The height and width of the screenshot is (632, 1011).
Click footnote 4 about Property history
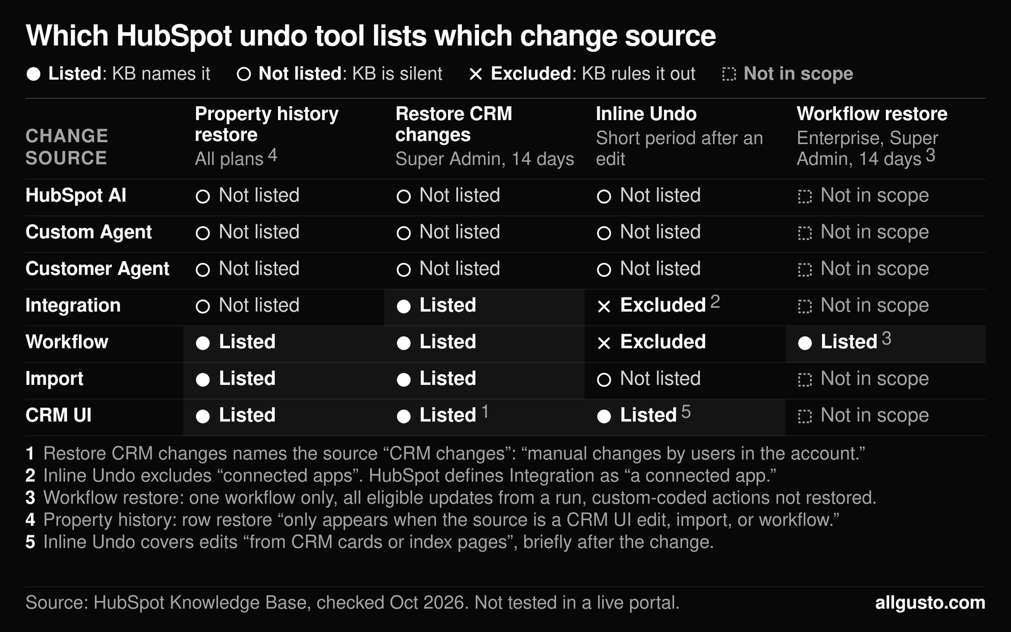pos(432,520)
